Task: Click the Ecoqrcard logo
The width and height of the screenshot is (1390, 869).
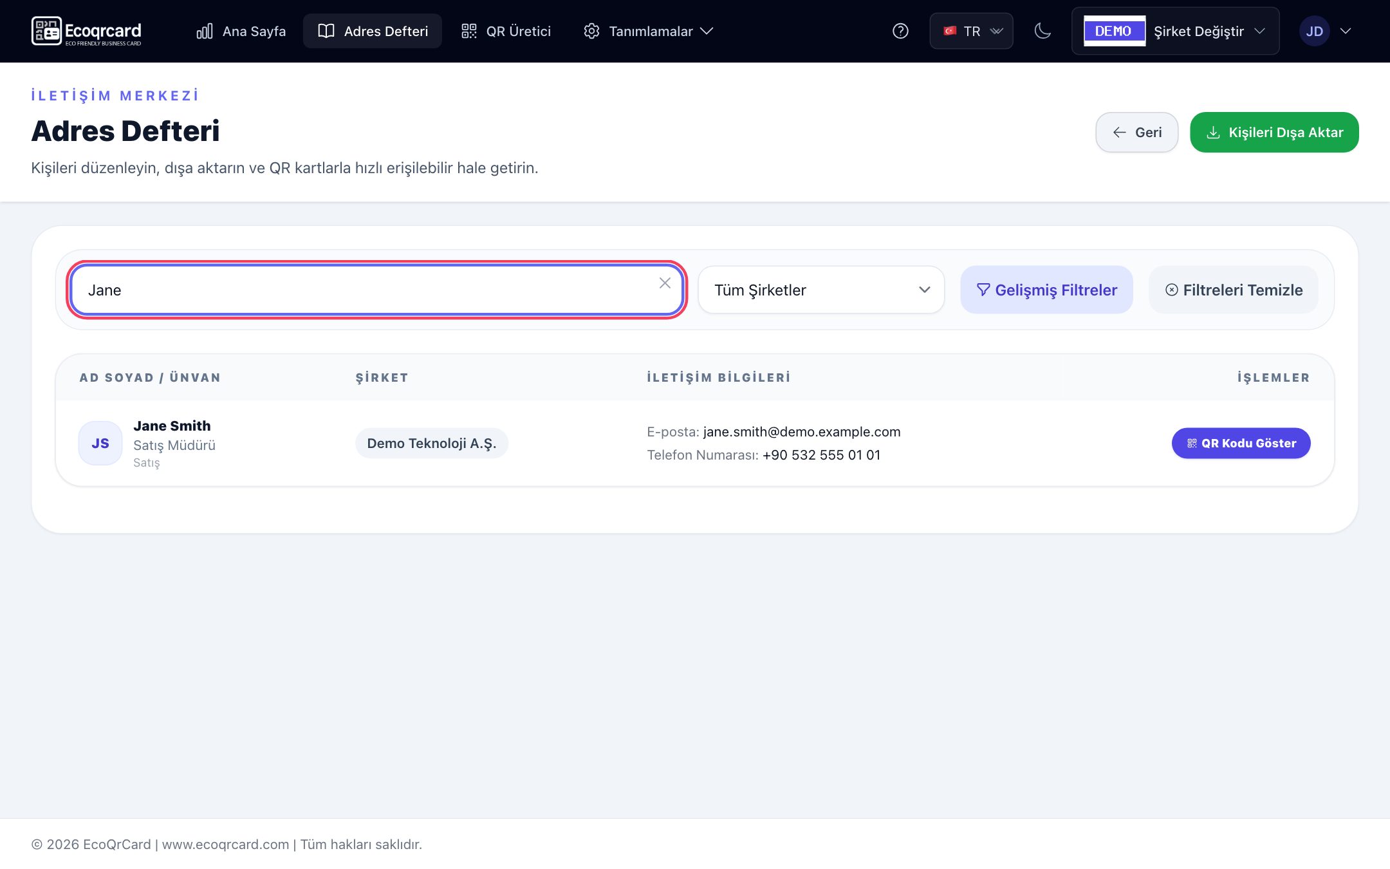Action: [x=86, y=31]
